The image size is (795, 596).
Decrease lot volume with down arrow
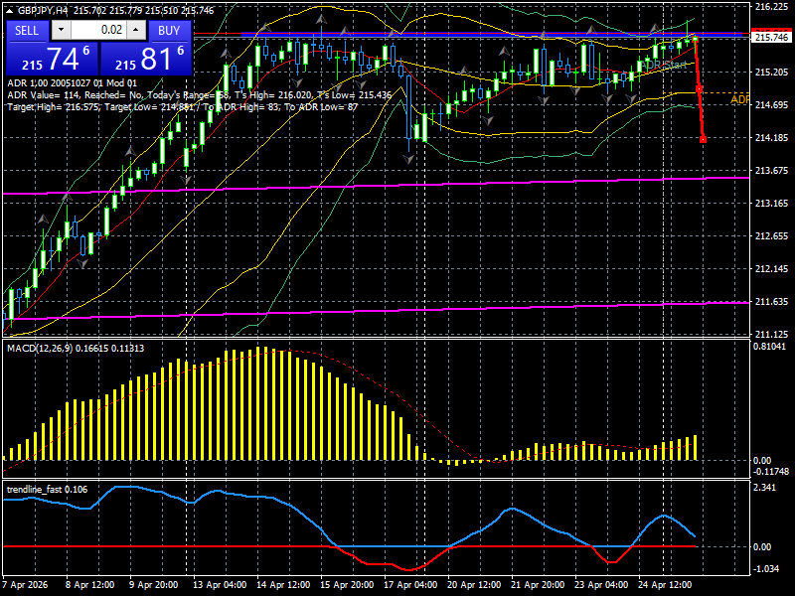(61, 30)
